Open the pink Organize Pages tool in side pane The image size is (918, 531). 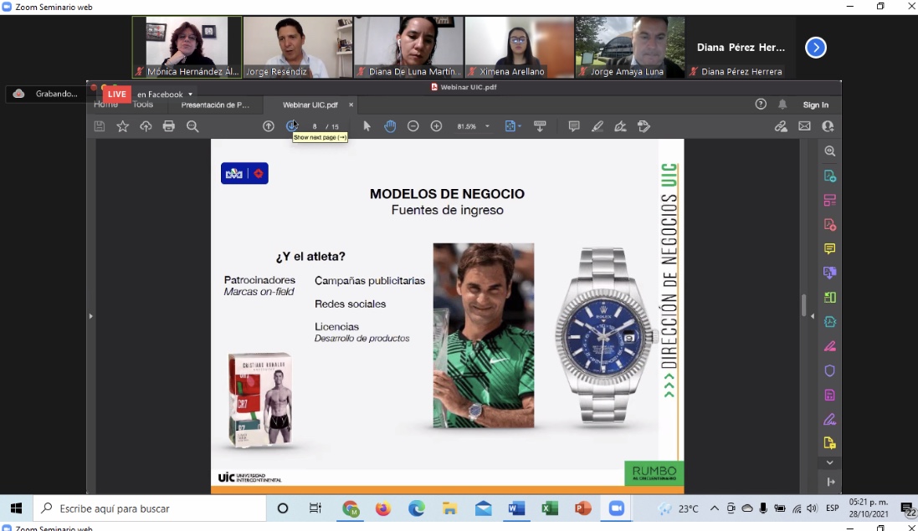tap(829, 201)
